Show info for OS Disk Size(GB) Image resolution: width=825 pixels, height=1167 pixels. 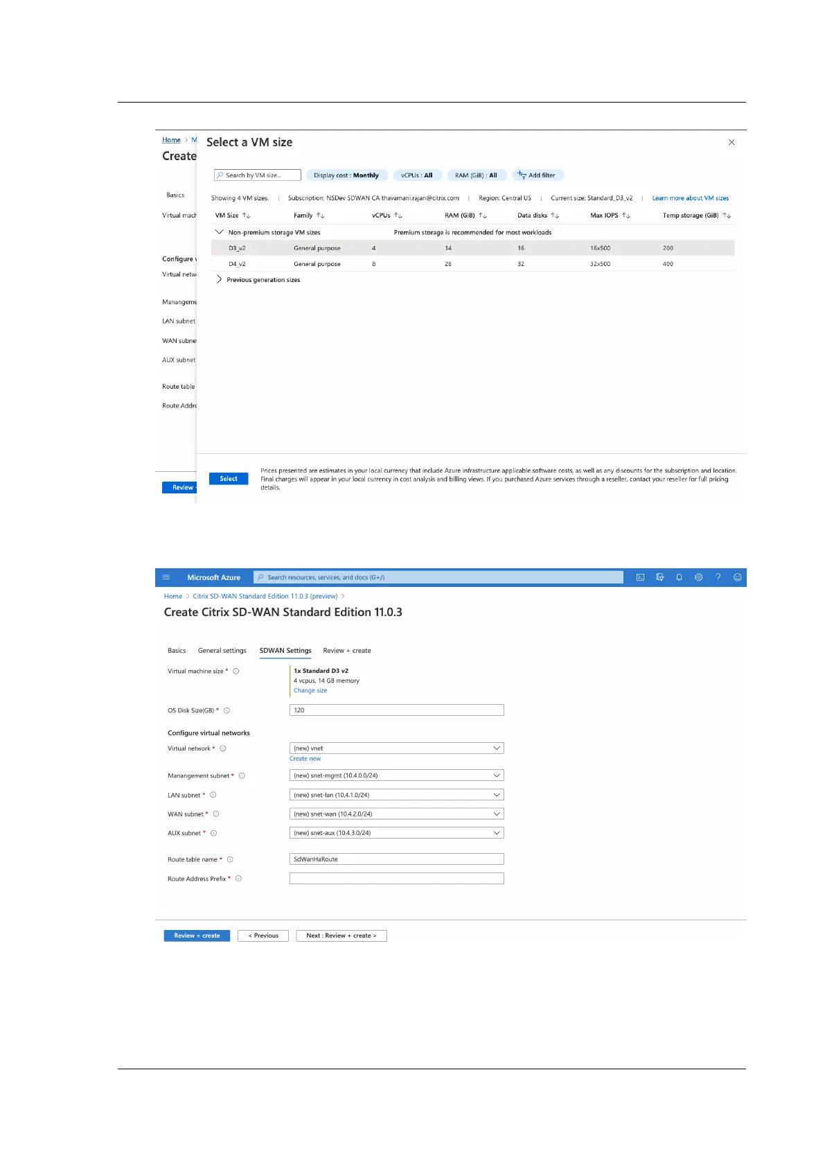pos(227,710)
